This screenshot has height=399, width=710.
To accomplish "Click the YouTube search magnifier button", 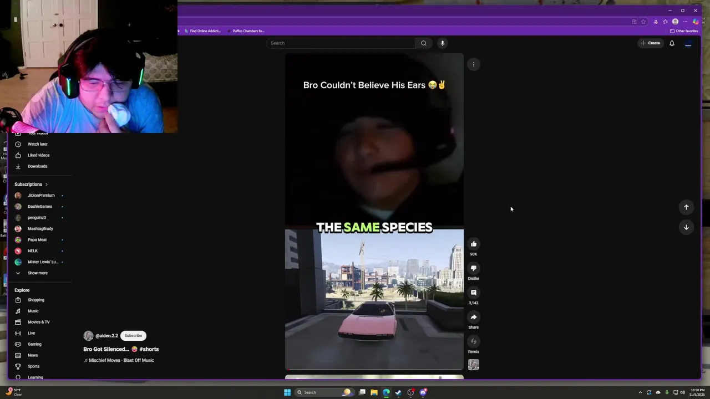I will (x=424, y=43).
